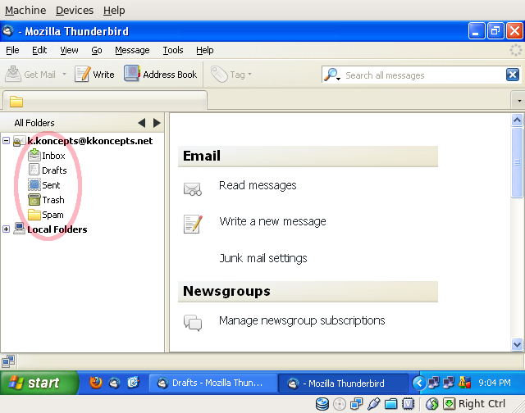Screen dimensions: 525x413
Task: Open the Tag dropdown
Action: 232,75
